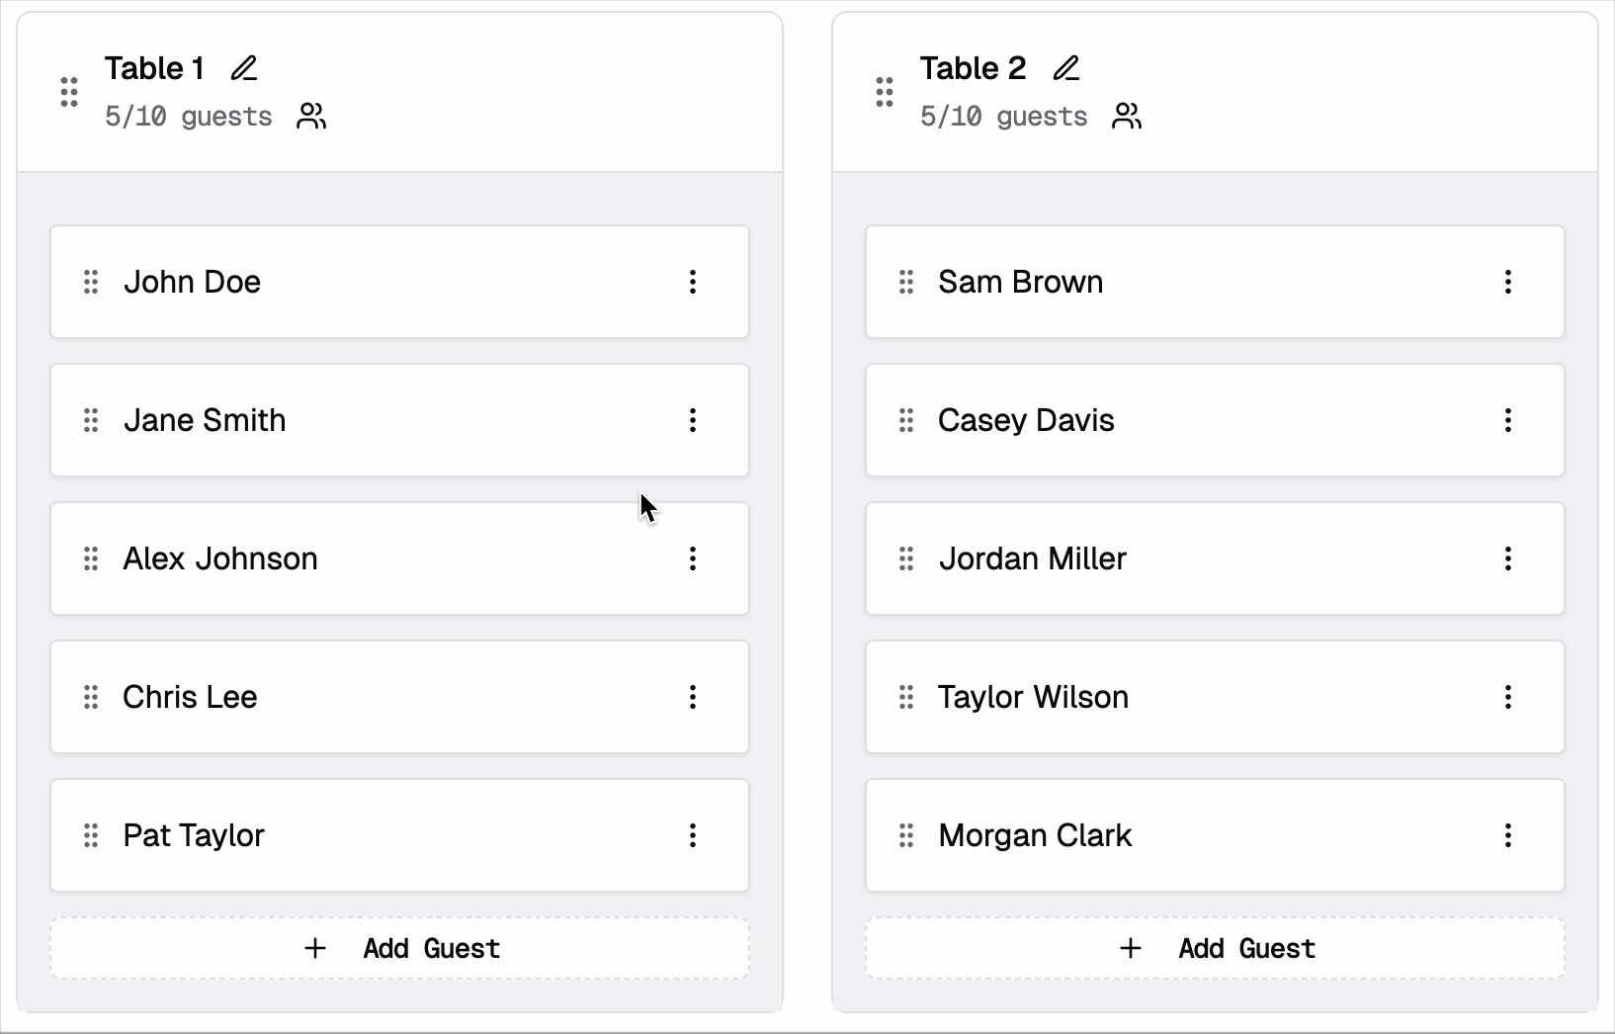Click Table 1's drag handle icon
Image resolution: width=1615 pixels, height=1034 pixels.
pyautogui.click(x=68, y=91)
